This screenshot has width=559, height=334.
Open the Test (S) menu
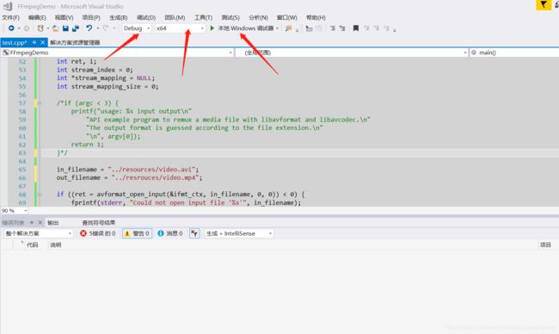point(230,17)
